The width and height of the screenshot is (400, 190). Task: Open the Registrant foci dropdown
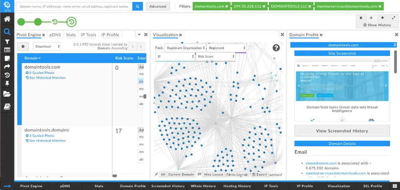(226, 48)
